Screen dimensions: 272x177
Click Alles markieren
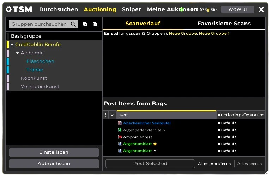coord(214,164)
